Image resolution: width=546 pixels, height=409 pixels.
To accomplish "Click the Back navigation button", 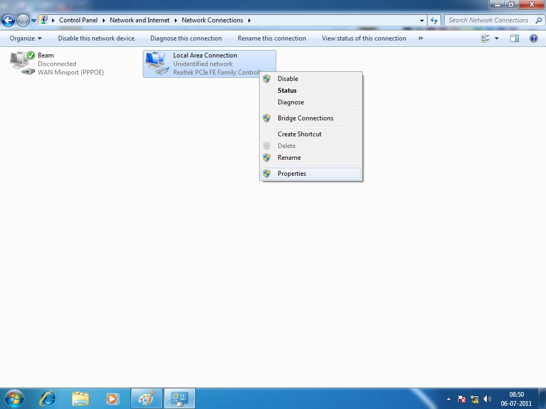I will click(8, 20).
